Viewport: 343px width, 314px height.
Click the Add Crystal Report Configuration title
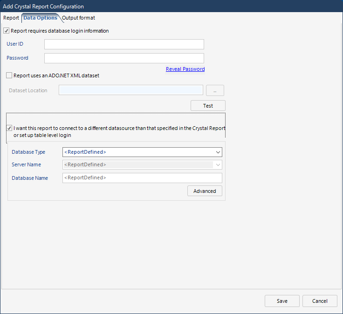pos(43,7)
